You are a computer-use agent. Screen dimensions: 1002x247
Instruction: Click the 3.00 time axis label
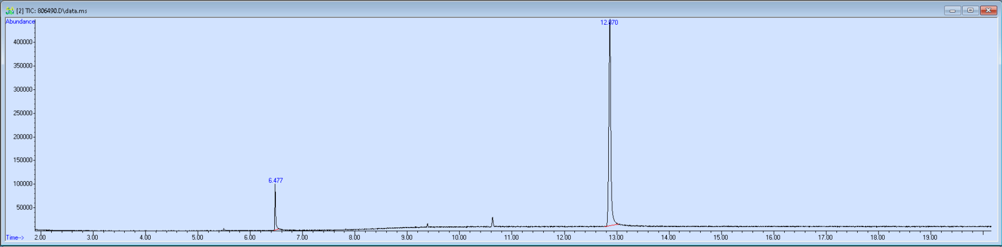[x=92, y=237]
